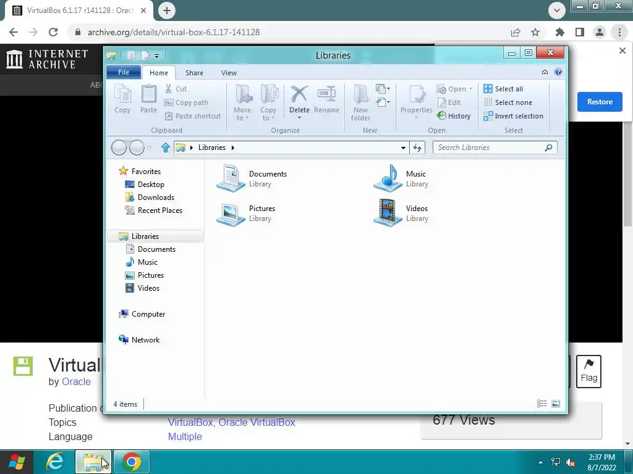
Task: Open Internet Explorer from the taskbar
Action: (55, 462)
